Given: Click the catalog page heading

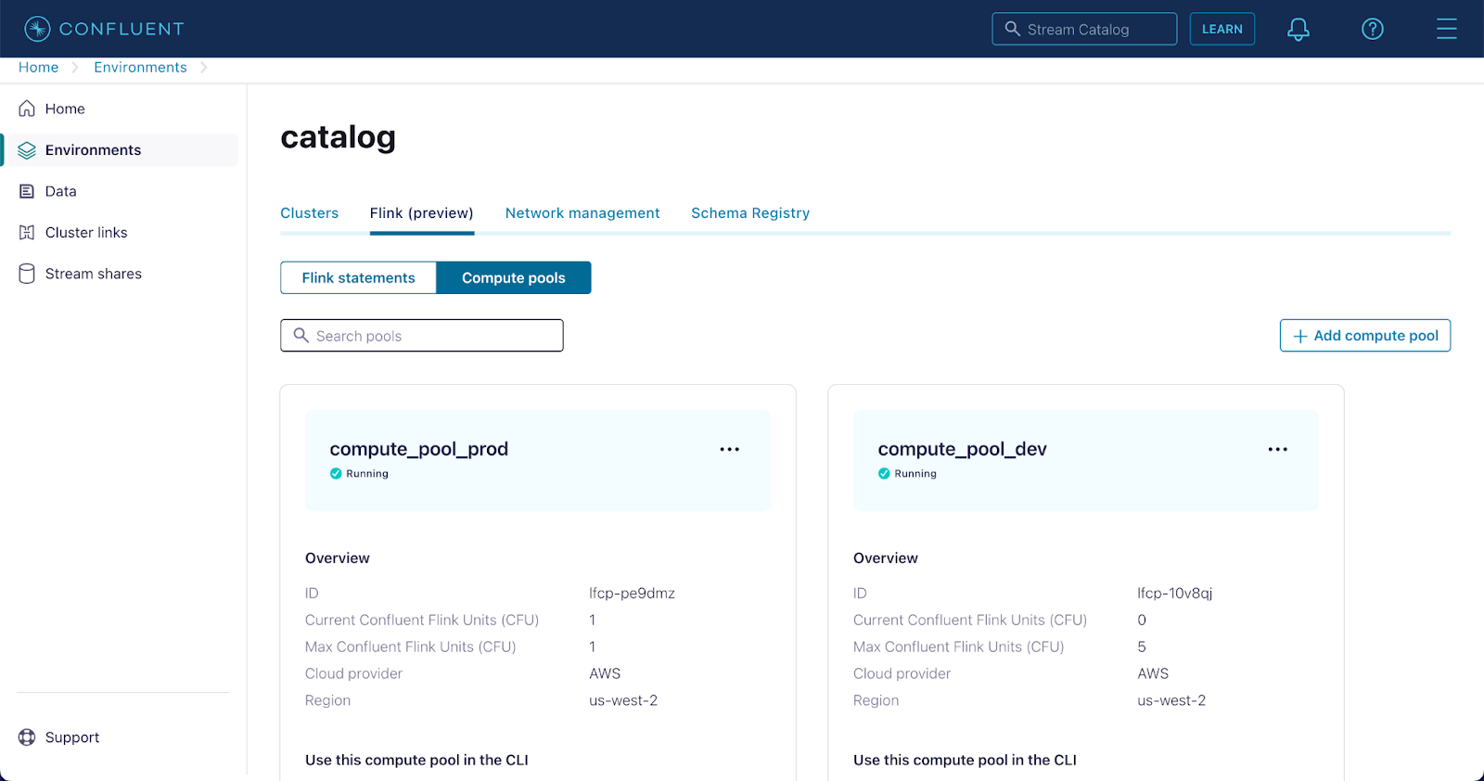Looking at the screenshot, I should [339, 137].
